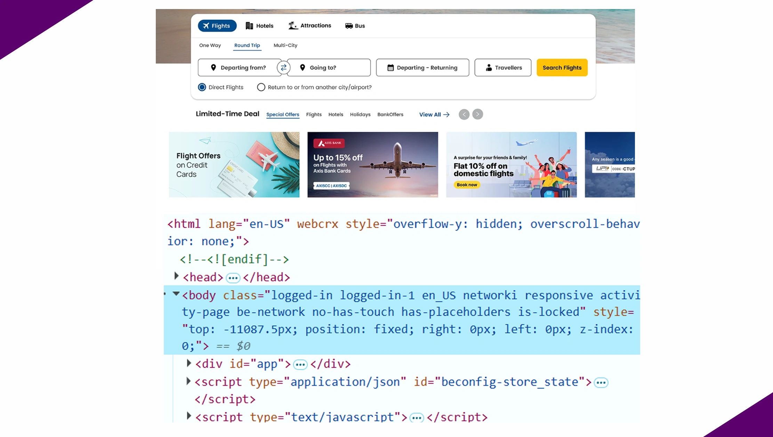Viewport: 773px width, 437px height.
Task: Expand the div id=app node
Action: (188, 363)
